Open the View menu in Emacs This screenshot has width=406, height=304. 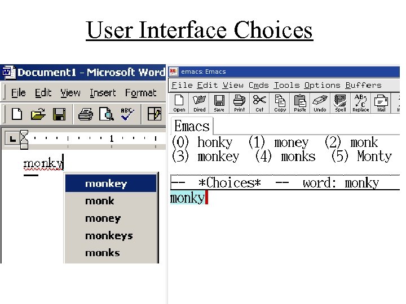233,85
